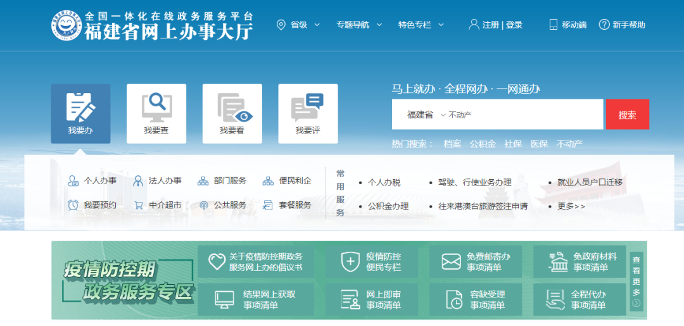Click the 更多>> services link
Screen dimensions: 684x326
pyautogui.click(x=571, y=206)
